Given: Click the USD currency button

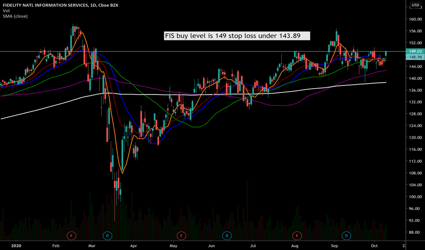Looking at the screenshot, I should pos(415,5).
